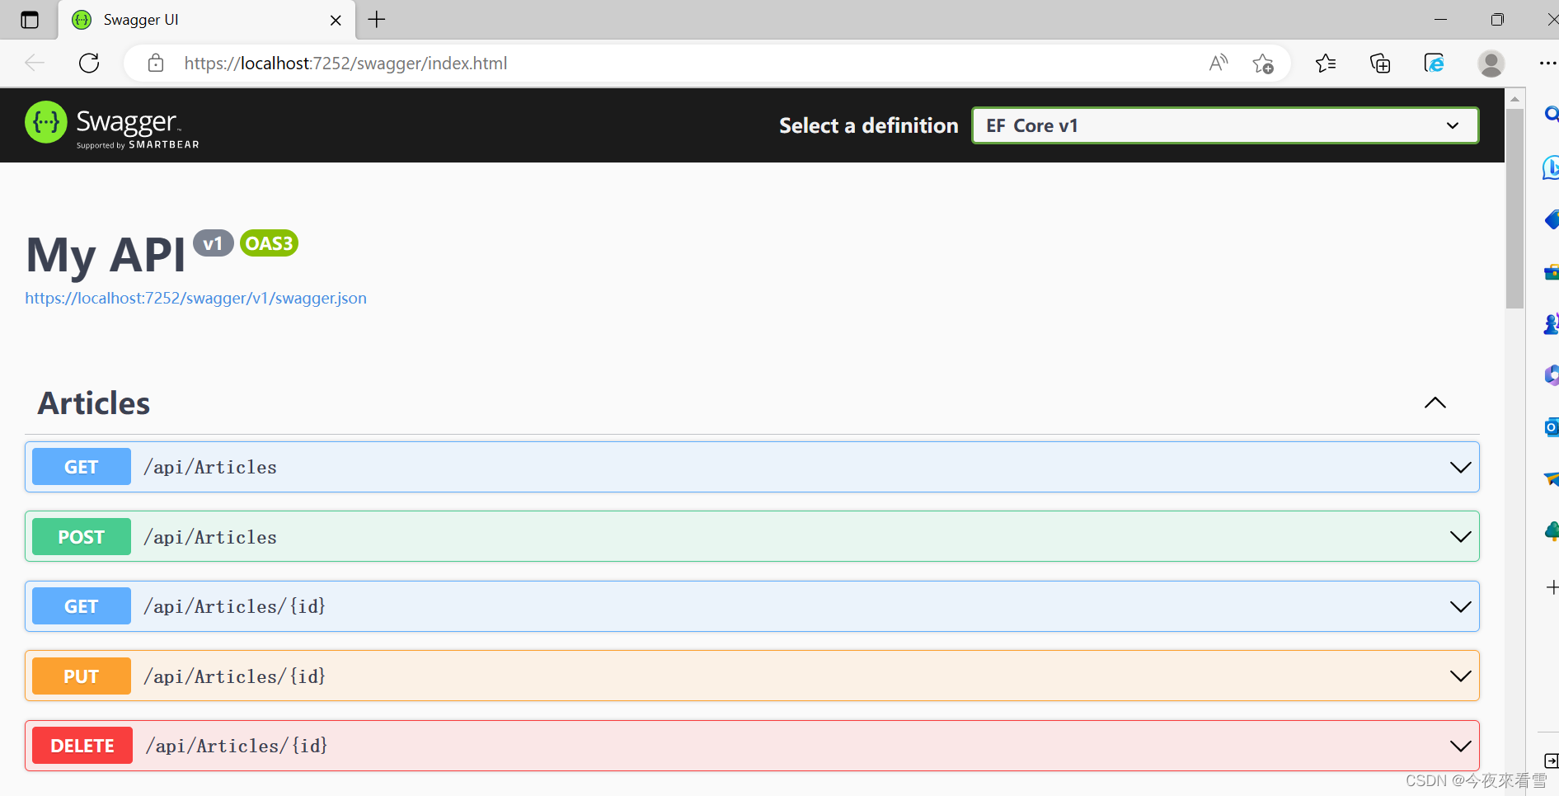Open the browser Settings and more menu

[x=1548, y=63]
